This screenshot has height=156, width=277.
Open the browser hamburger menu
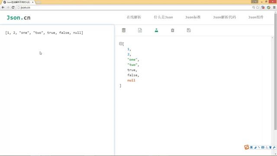274,7
